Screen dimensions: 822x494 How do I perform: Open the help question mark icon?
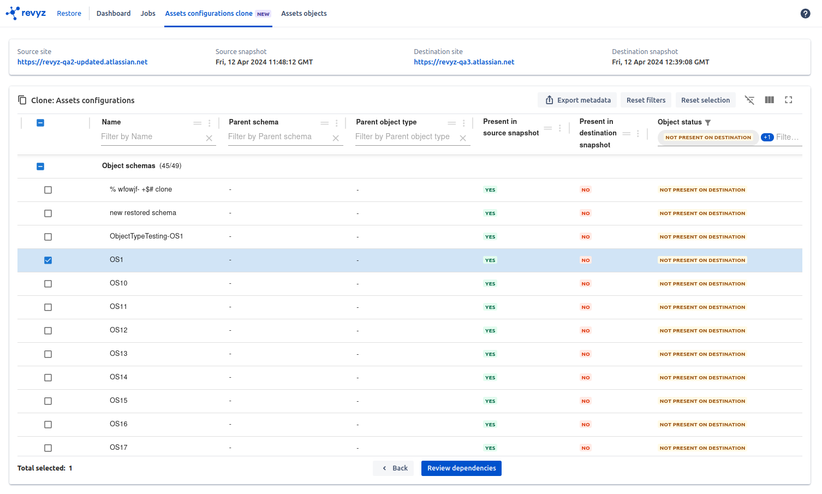tap(805, 14)
